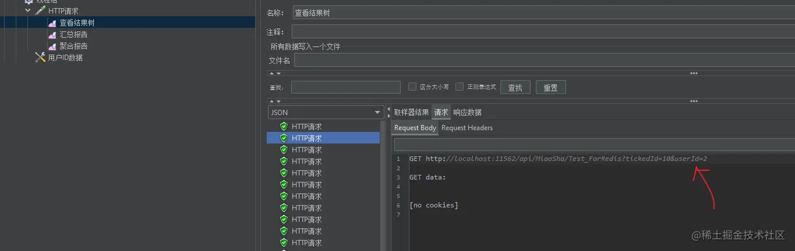The height and width of the screenshot is (251, 795).
Task: Click the up arrow on the divider above the JSON dropdown
Action: [x=271, y=101]
